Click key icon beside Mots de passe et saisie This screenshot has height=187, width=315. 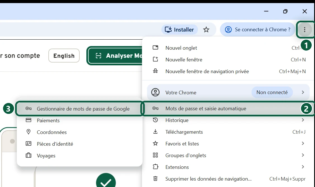point(155,108)
